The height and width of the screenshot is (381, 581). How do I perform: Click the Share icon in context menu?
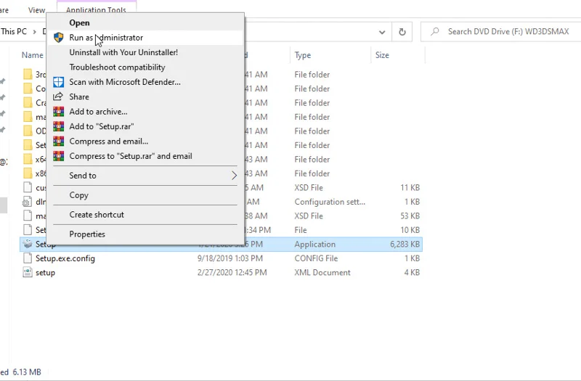59,97
